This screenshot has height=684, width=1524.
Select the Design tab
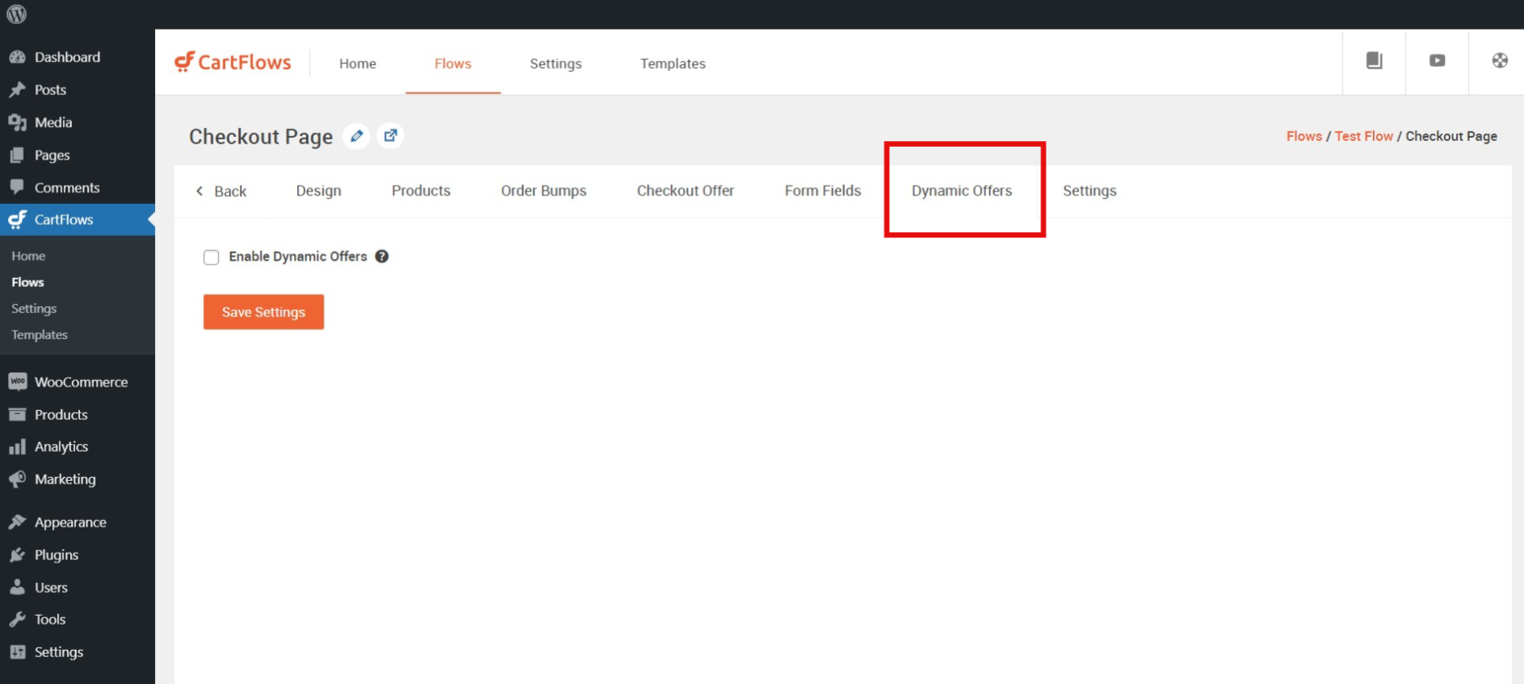318,191
